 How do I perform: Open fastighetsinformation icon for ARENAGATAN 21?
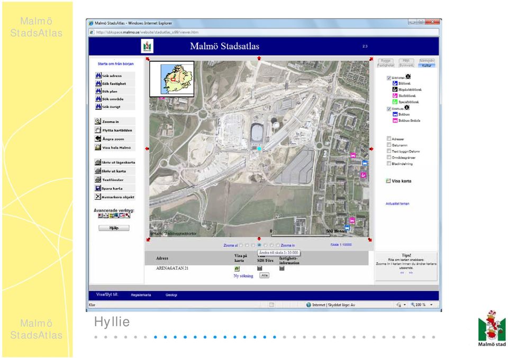[282, 268]
